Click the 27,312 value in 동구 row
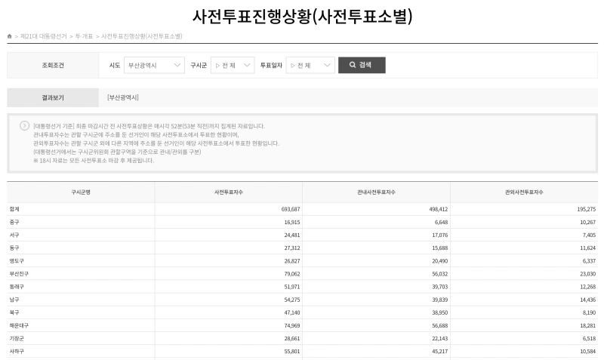Screen dimensions: 604x360 point(292,248)
